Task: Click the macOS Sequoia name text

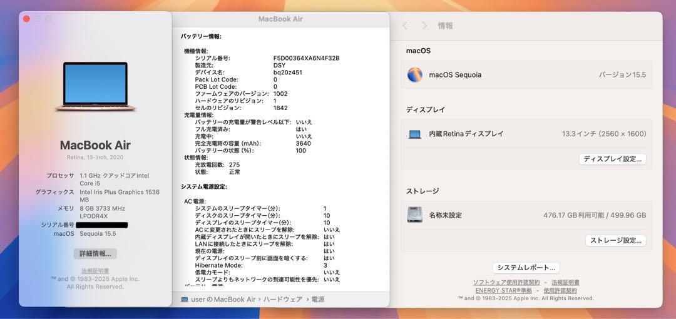Action: [455, 74]
